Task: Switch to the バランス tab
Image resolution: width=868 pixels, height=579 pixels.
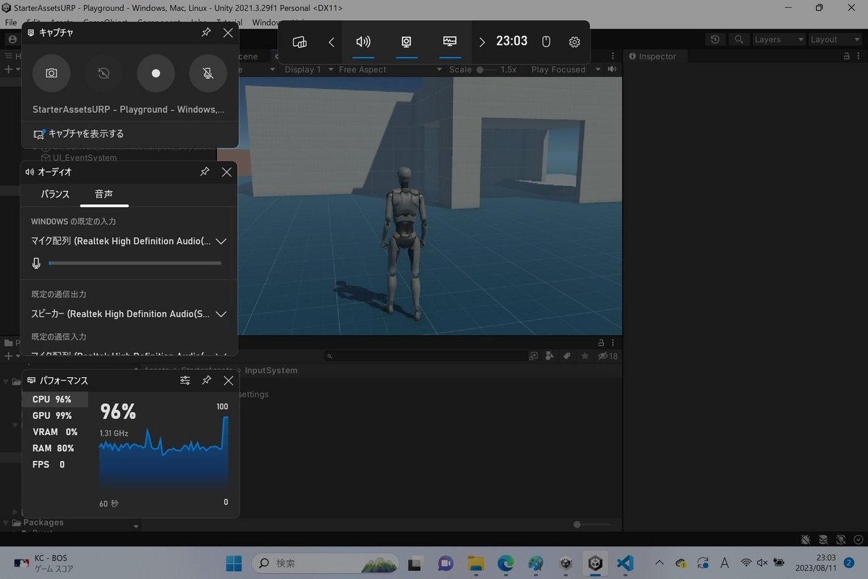Action: point(55,194)
